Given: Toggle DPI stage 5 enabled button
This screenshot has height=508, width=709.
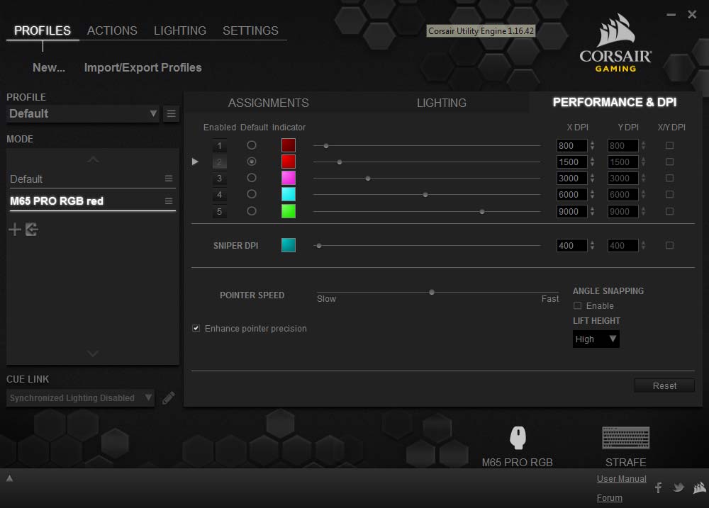Looking at the screenshot, I should [219, 212].
